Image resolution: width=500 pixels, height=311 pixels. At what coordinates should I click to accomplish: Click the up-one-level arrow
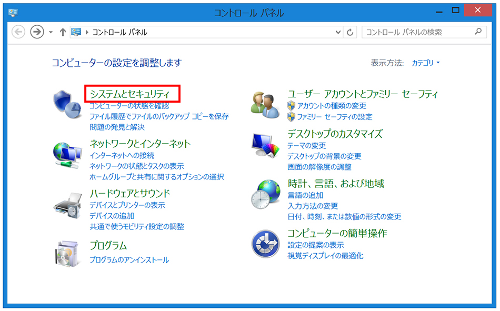63,32
